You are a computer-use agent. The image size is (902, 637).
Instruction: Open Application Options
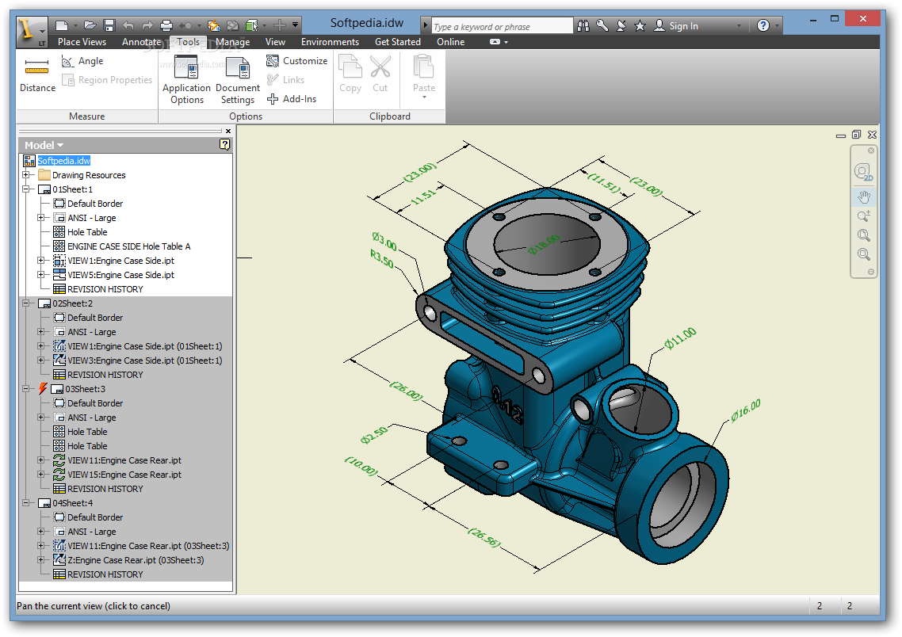click(x=186, y=81)
